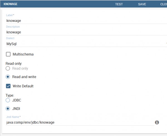Choose JNDI as connection type
This screenshot has width=167, height=136.
pyautogui.click(x=8, y=109)
